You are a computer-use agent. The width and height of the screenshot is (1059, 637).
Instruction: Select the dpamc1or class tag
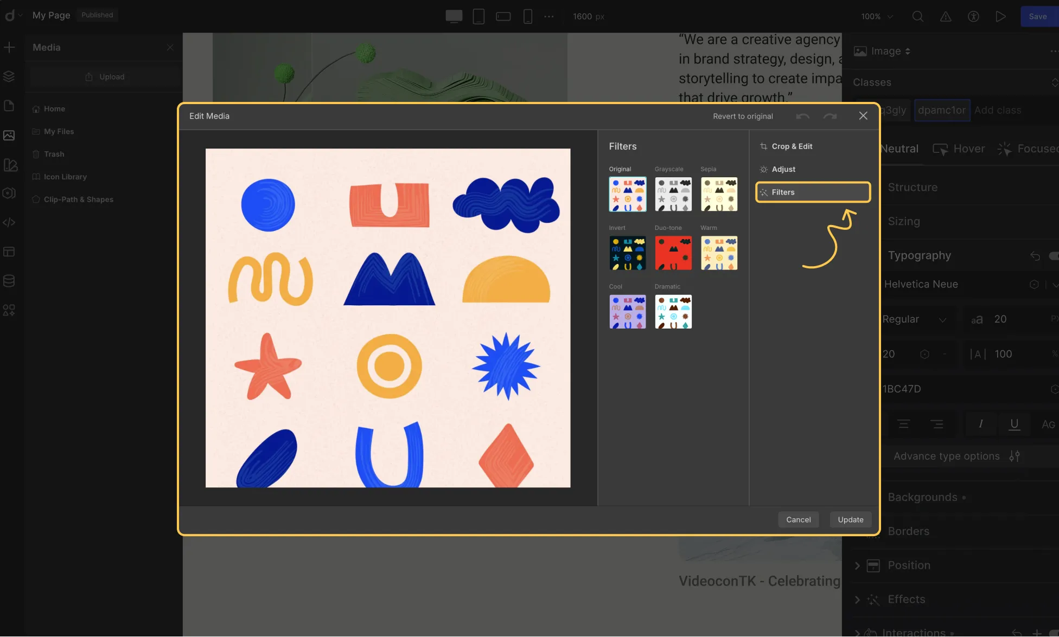click(x=942, y=111)
